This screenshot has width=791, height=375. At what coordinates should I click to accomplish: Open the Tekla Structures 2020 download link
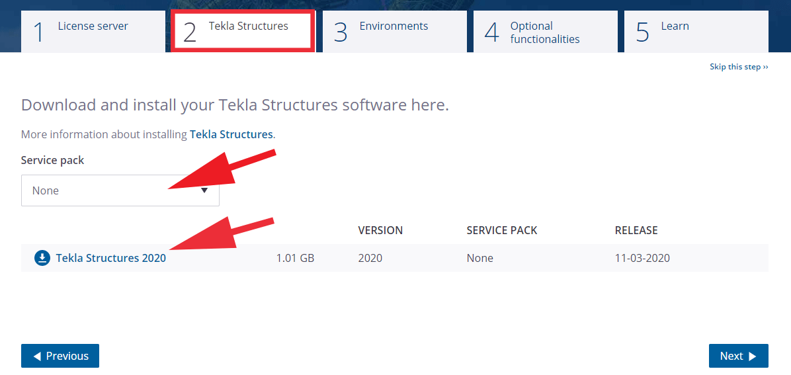110,259
